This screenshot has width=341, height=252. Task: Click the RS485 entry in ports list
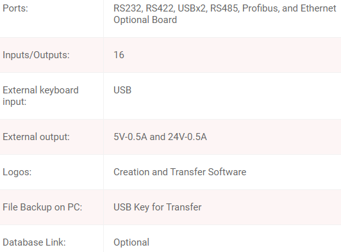click(224, 8)
